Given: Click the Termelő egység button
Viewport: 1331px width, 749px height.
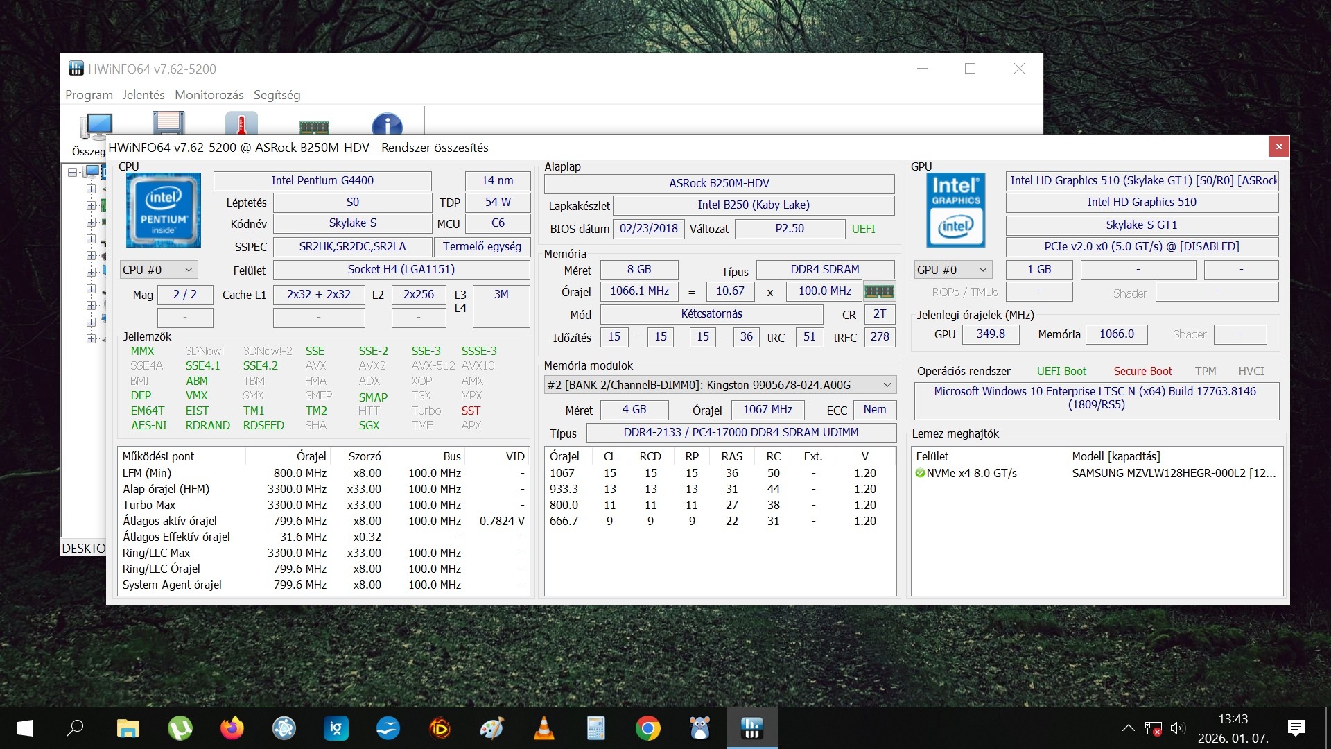Looking at the screenshot, I should point(482,247).
